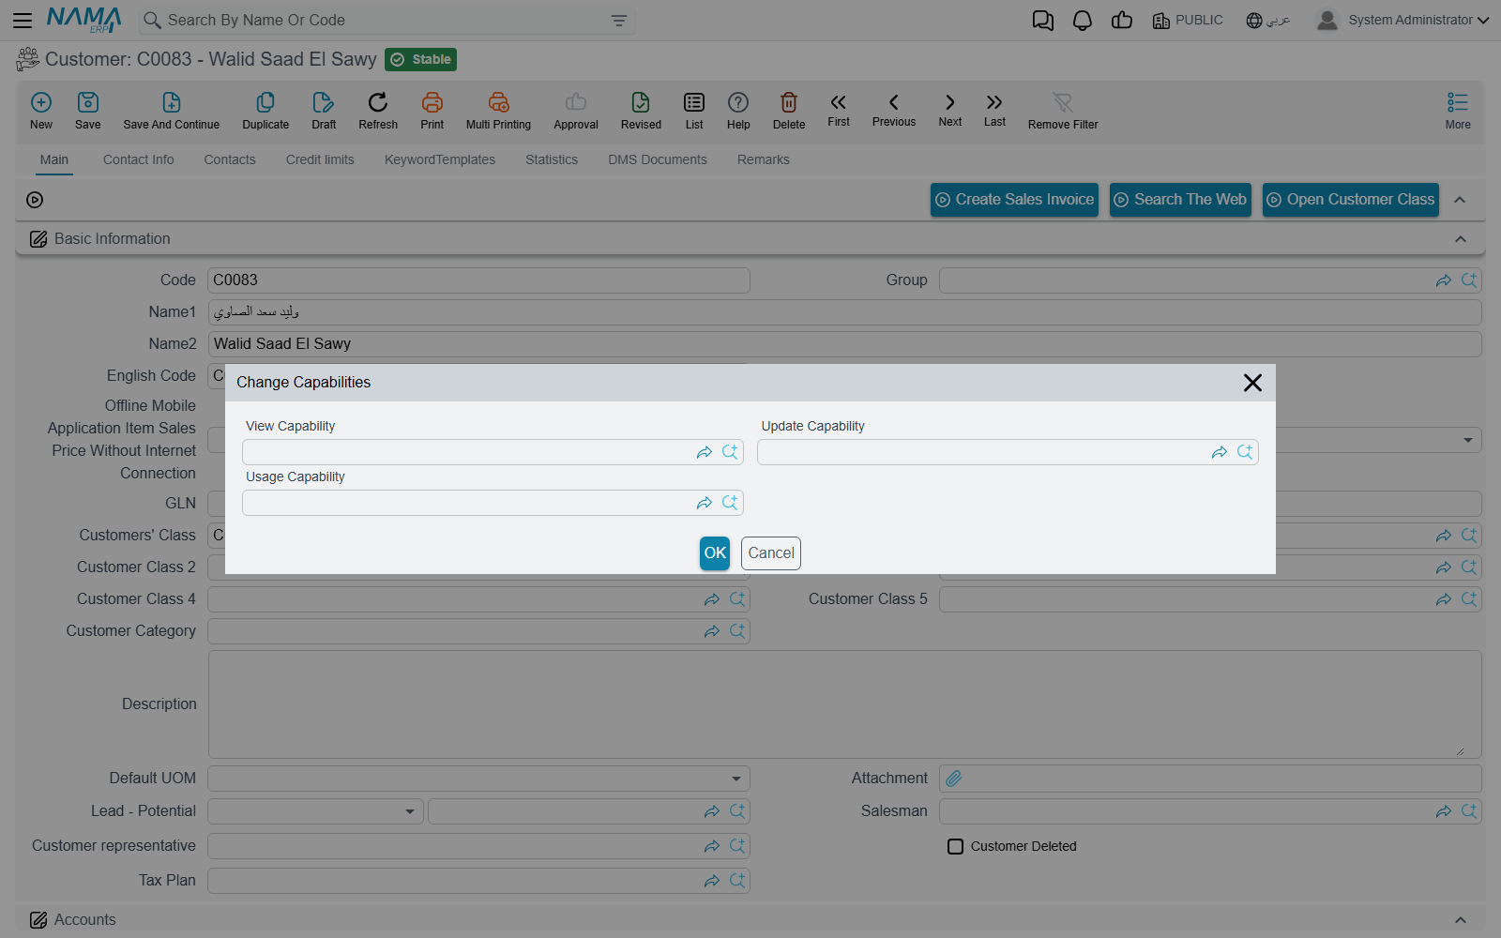Click the play actions icon below tabs

pos(35,200)
